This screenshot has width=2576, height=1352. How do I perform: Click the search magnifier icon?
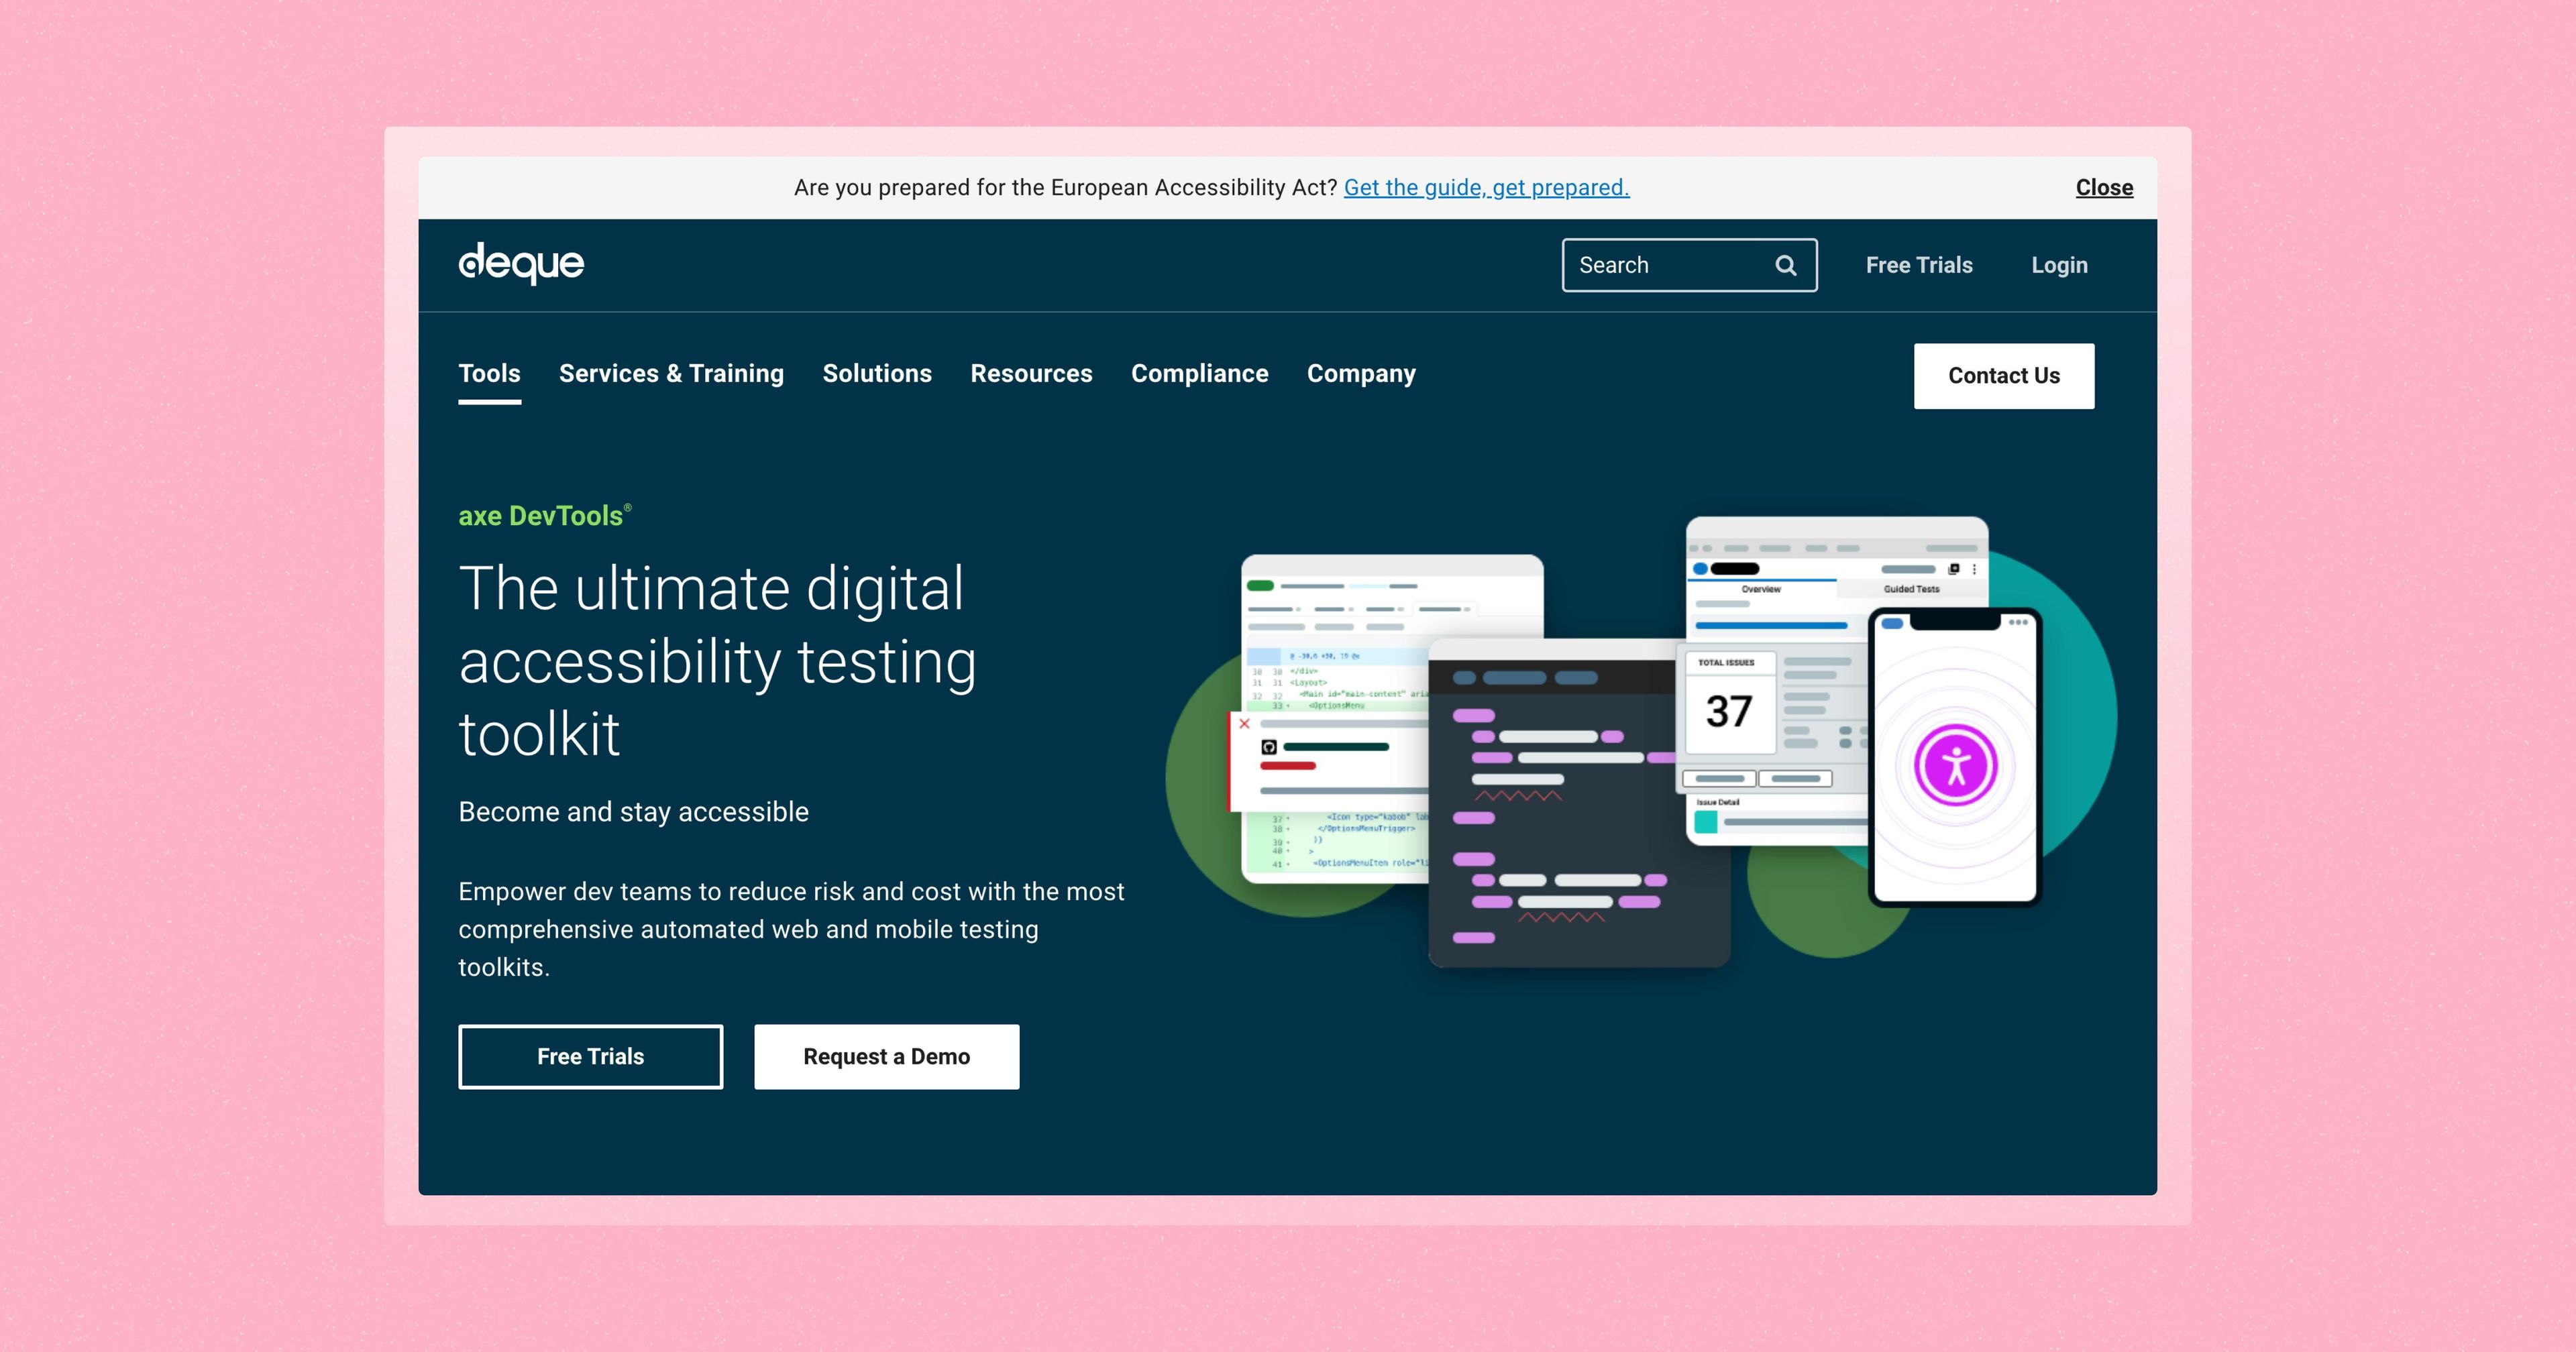pyautogui.click(x=1785, y=265)
